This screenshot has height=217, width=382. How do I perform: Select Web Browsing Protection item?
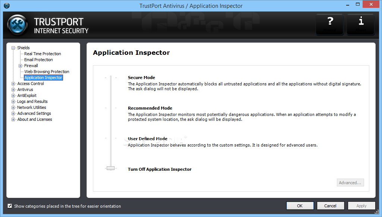point(47,72)
